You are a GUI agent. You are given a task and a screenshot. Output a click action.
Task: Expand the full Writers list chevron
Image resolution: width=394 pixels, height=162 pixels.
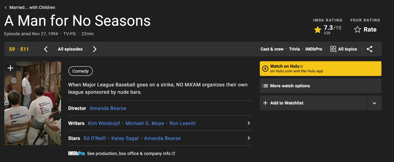pos(249,123)
